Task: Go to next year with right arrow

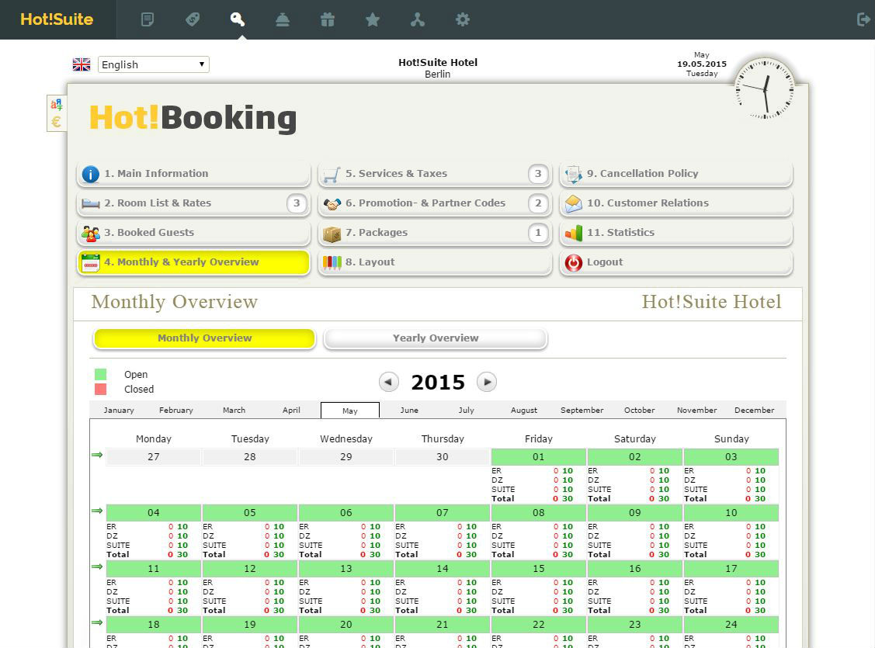Action: pyautogui.click(x=487, y=382)
